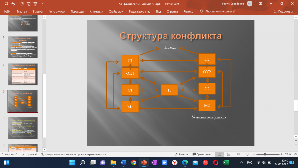The width and height of the screenshot is (298, 168).
Task: Undo the last action
Action: [x=13, y=4]
